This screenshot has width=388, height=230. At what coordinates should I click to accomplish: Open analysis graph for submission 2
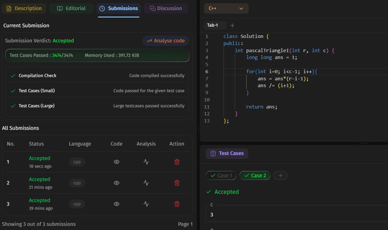pos(146,183)
